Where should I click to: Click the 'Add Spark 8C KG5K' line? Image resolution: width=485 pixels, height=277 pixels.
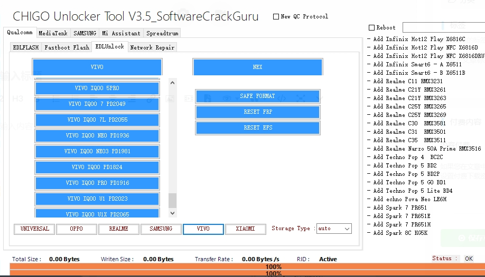397,233
